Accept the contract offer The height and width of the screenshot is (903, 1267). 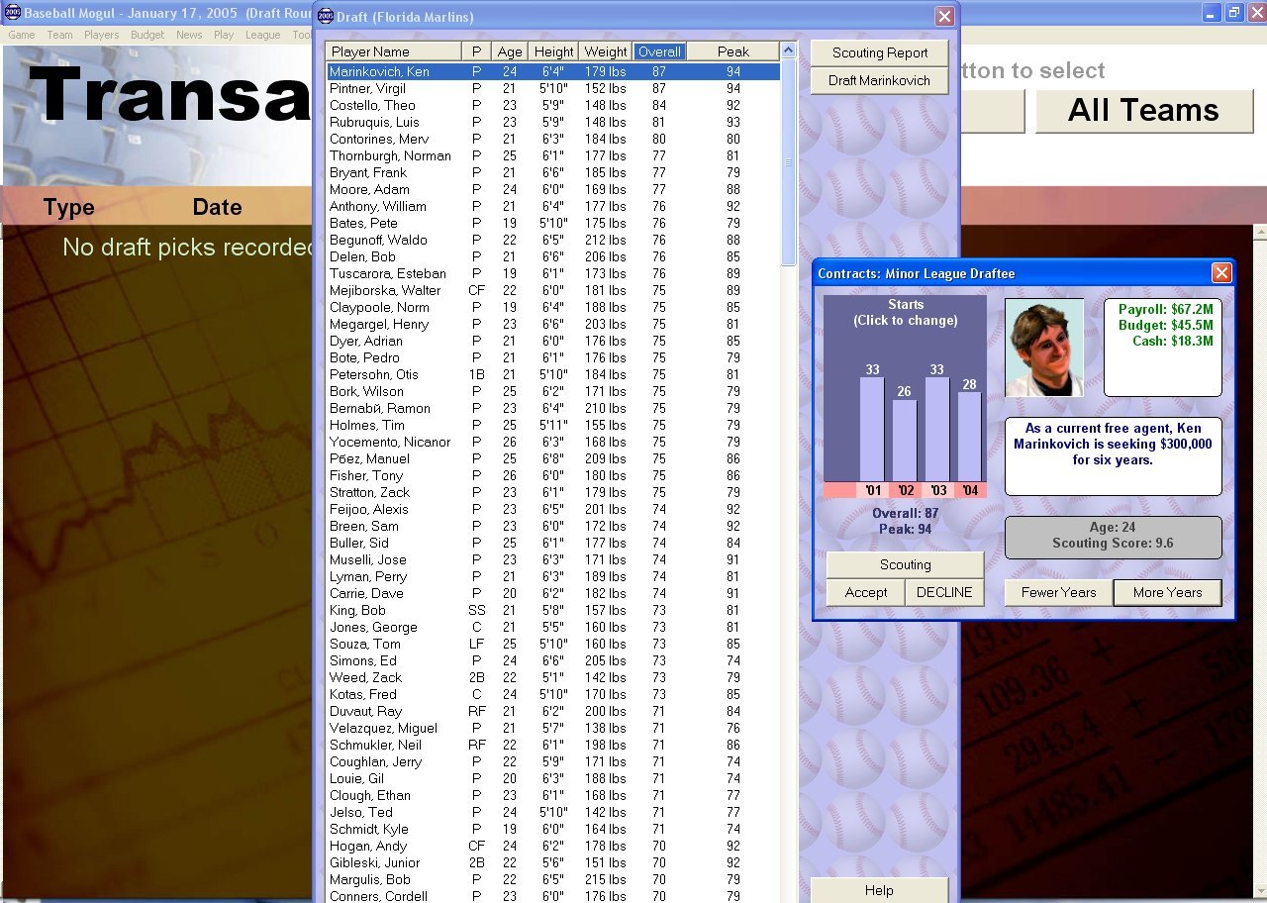tap(865, 592)
